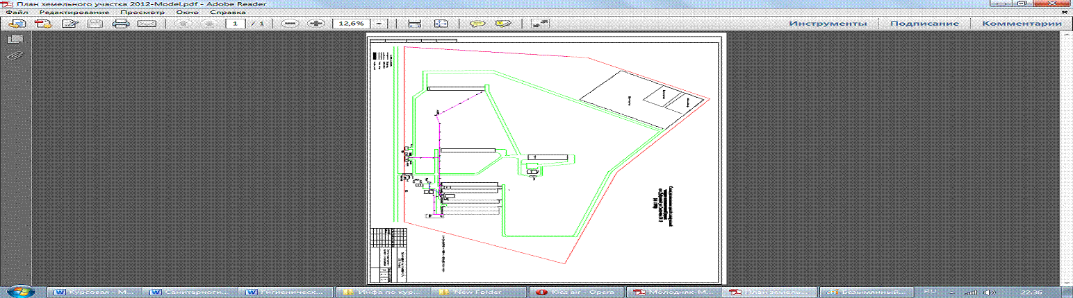Show the attachments paperclip panel
1073x298 pixels.
pos(15,56)
